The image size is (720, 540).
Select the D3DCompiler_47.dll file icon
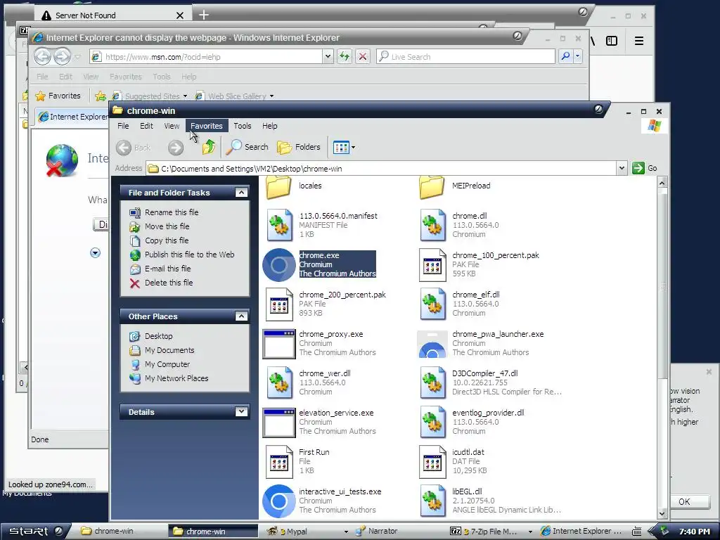click(432, 382)
